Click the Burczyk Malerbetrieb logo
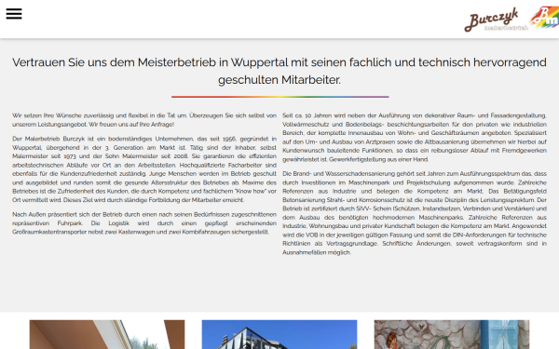 (x=496, y=20)
